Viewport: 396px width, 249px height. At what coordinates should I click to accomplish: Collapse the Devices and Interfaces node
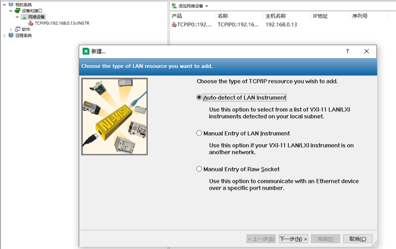click(11, 11)
